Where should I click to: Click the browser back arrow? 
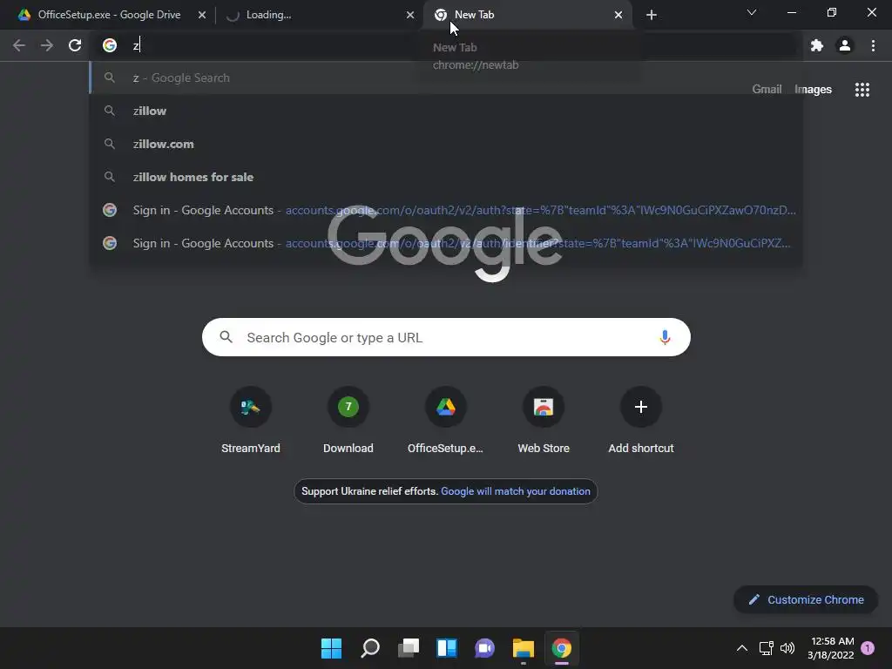[x=19, y=45]
